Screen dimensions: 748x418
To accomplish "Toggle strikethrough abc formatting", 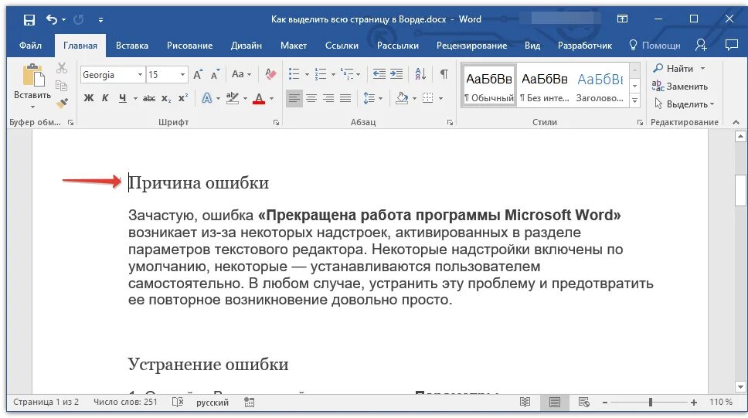I will (149, 98).
